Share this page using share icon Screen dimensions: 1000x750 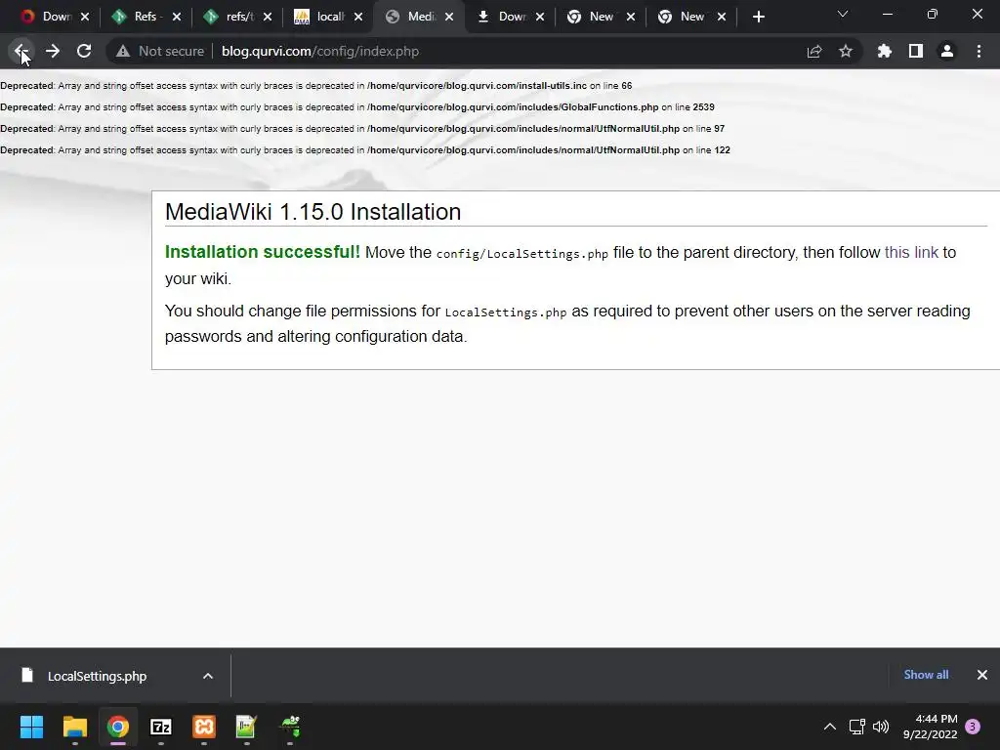[x=814, y=51]
